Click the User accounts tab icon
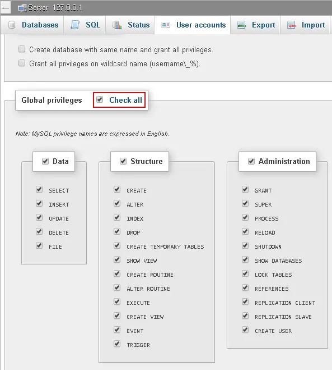Image resolution: width=332 pixels, height=370 pixels. pyautogui.click(x=166, y=25)
